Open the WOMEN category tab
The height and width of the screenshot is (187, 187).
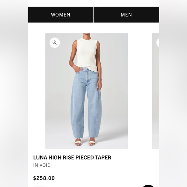coord(61,15)
